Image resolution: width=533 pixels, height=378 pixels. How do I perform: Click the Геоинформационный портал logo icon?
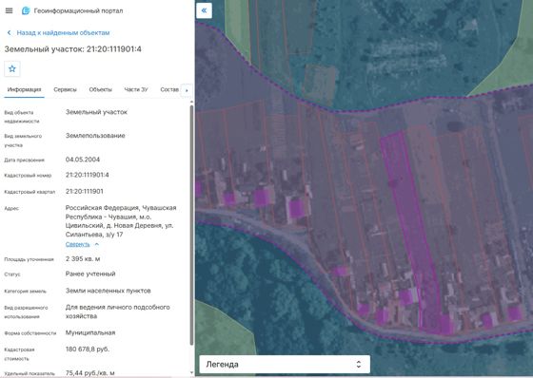tap(26, 10)
